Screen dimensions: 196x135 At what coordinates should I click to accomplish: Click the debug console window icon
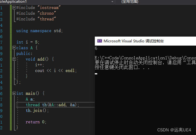pos(100,41)
